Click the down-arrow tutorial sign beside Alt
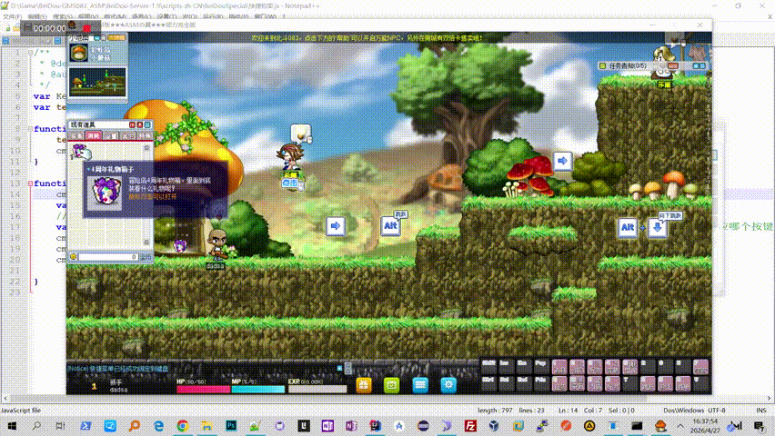This screenshot has height=436, width=775. point(658,228)
